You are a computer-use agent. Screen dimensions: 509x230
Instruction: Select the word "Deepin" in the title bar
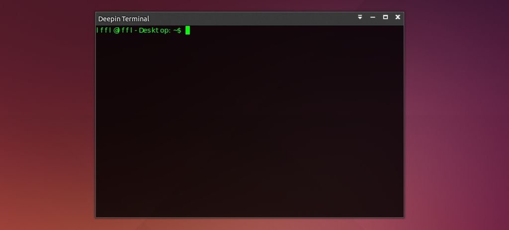(108, 19)
